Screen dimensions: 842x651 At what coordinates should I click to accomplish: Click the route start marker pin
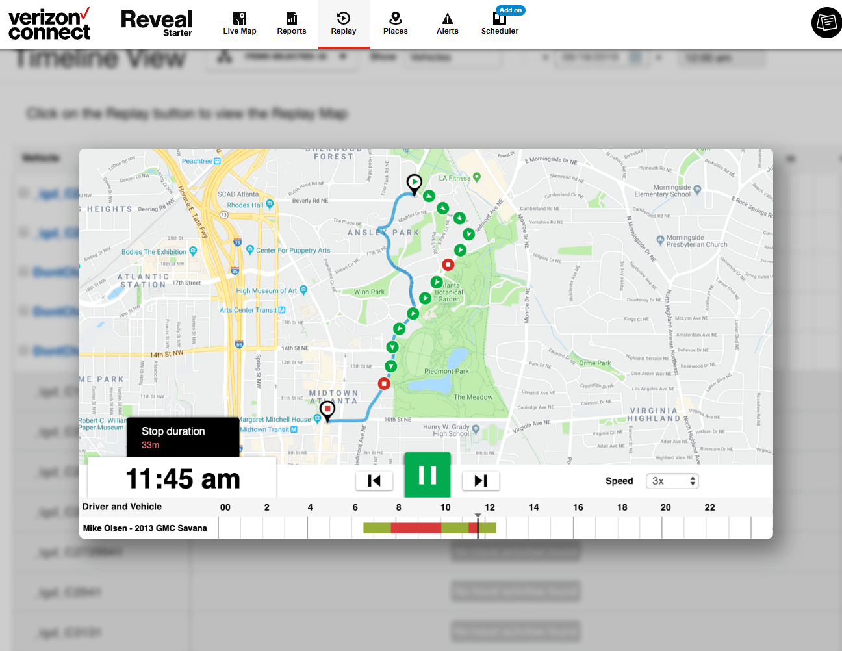[x=414, y=183]
